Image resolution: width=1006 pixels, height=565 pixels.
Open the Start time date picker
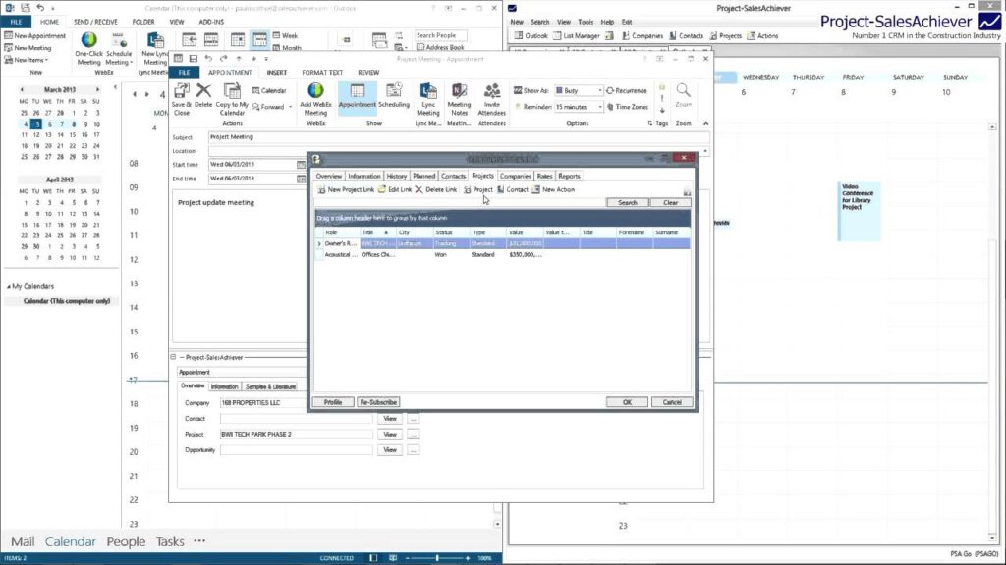point(301,165)
